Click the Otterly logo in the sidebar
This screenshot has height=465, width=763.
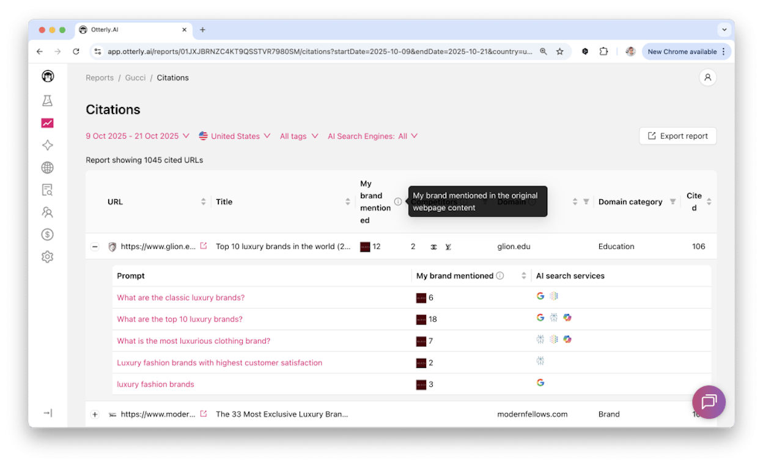(48, 76)
